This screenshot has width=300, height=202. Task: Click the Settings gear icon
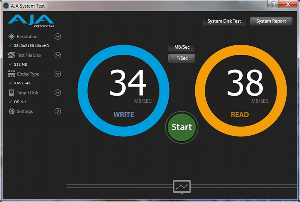click(11, 111)
